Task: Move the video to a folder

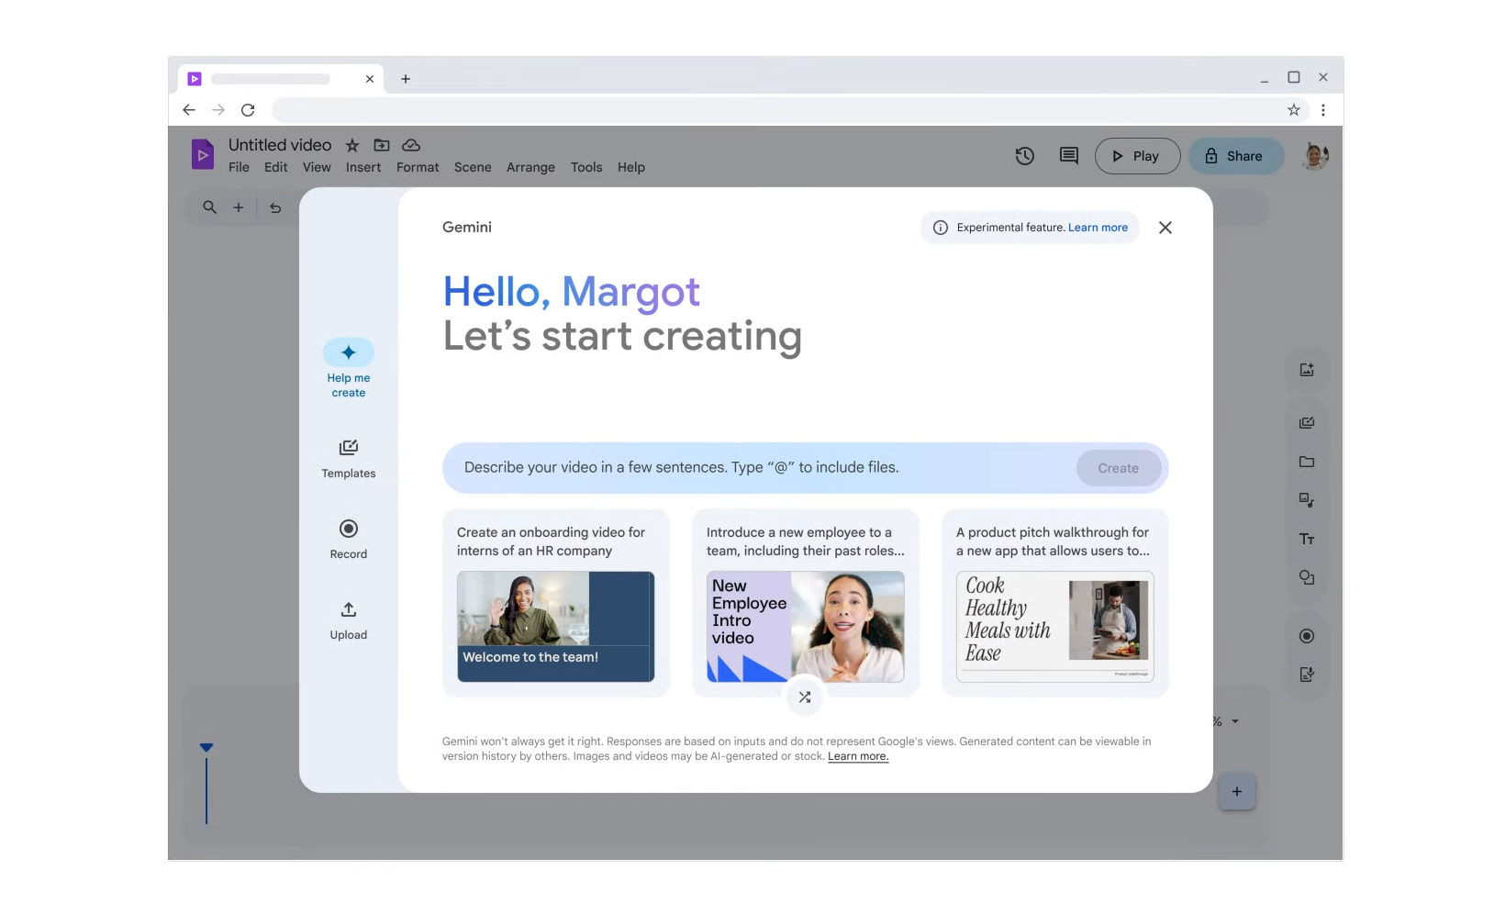Action: point(382,145)
